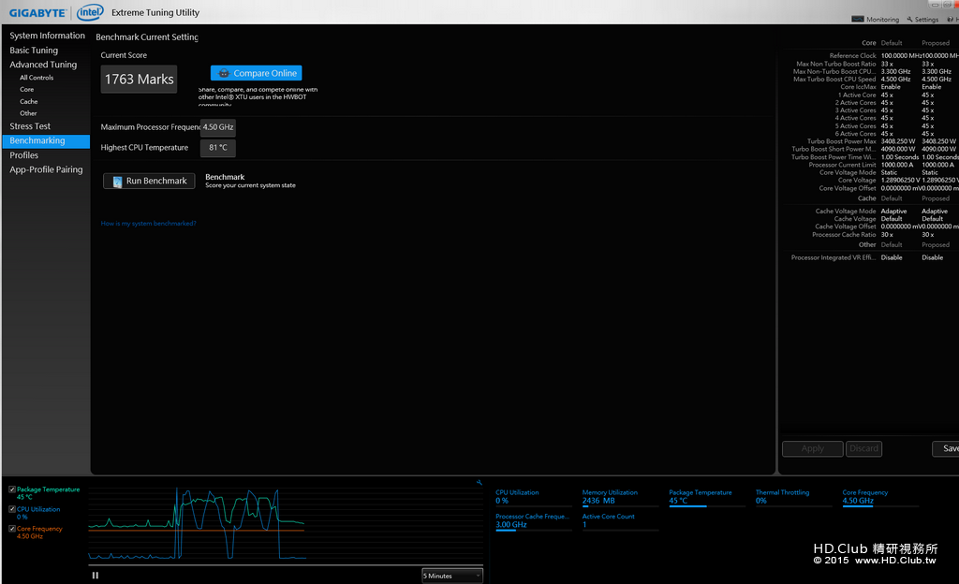
Task: Click the Memory Utilization monitor tile
Action: pos(620,497)
